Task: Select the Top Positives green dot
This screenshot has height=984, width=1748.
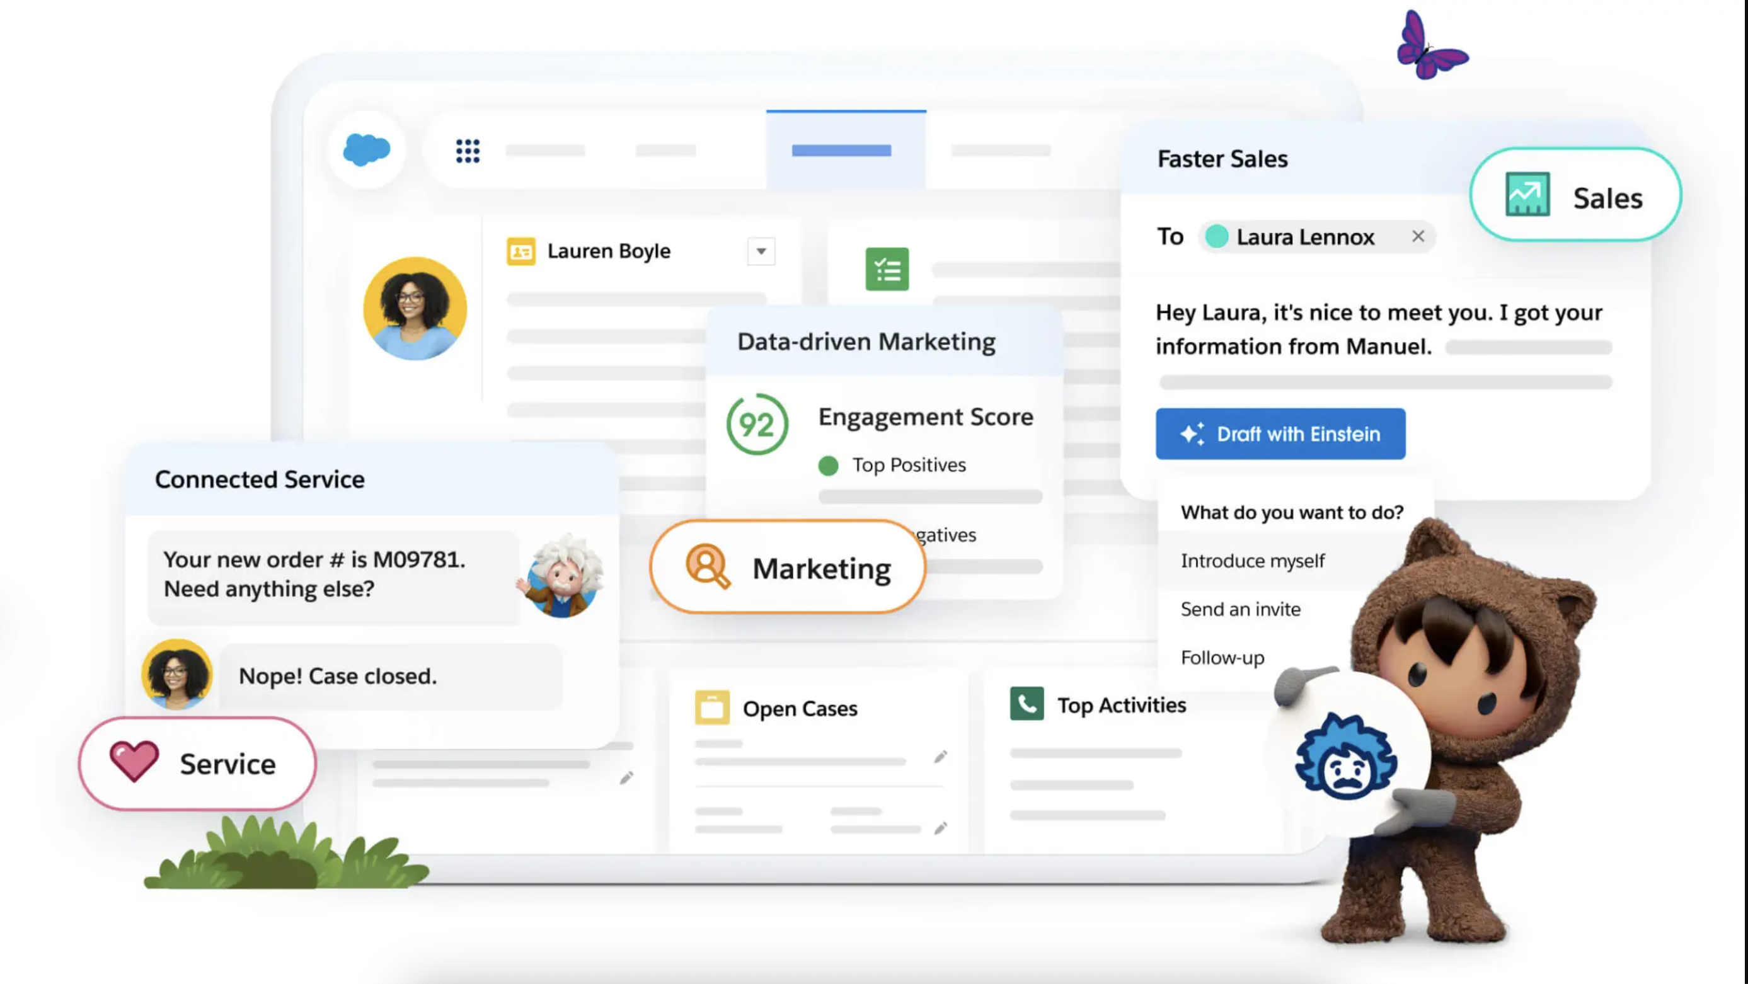Action: (x=828, y=466)
